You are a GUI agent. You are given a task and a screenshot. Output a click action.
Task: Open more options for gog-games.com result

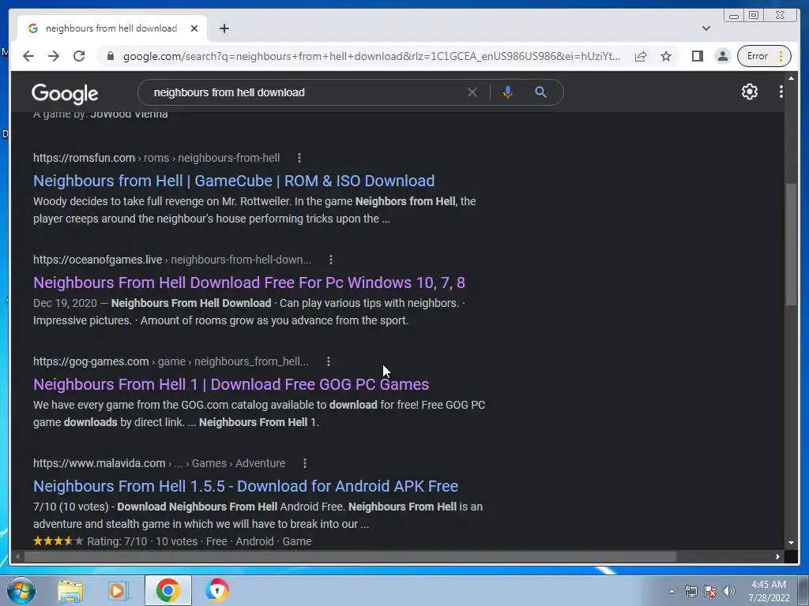[x=328, y=361]
